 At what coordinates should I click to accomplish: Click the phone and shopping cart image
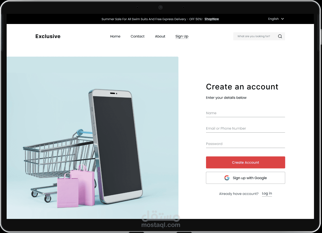tap(92, 138)
